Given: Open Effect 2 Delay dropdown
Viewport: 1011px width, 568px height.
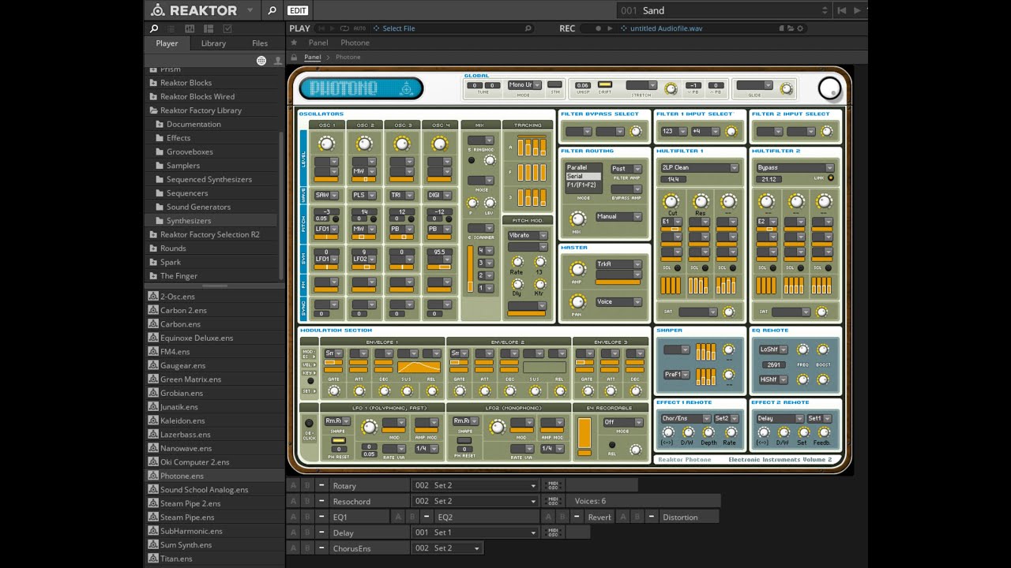Looking at the screenshot, I should (780, 418).
